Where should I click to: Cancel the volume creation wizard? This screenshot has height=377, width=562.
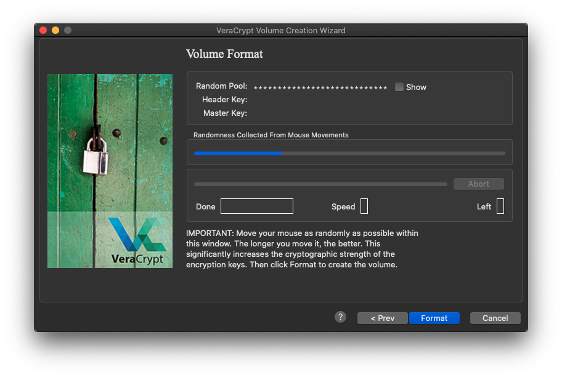[x=495, y=318]
